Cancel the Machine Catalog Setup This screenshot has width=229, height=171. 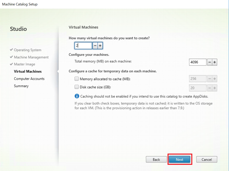pyautogui.click(x=207, y=159)
